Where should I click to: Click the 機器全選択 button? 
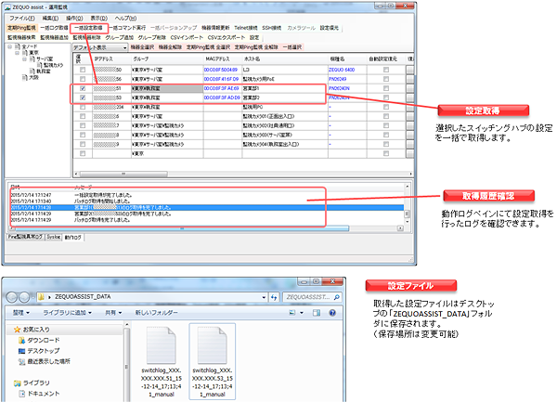[142, 46]
